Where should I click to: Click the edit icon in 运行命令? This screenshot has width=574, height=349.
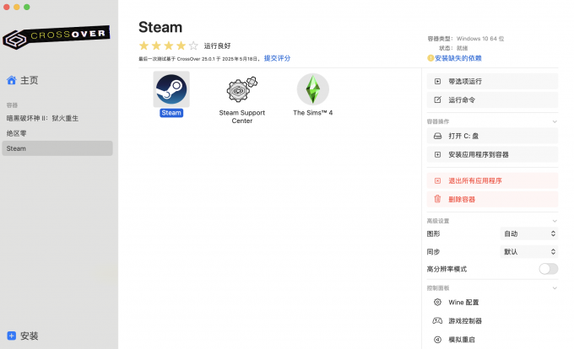point(437,99)
